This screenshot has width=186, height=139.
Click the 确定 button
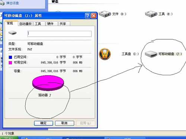click(x=44, y=123)
